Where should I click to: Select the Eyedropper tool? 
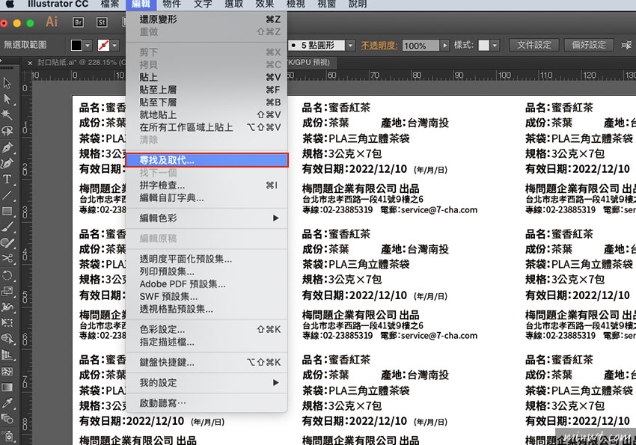click(7, 403)
